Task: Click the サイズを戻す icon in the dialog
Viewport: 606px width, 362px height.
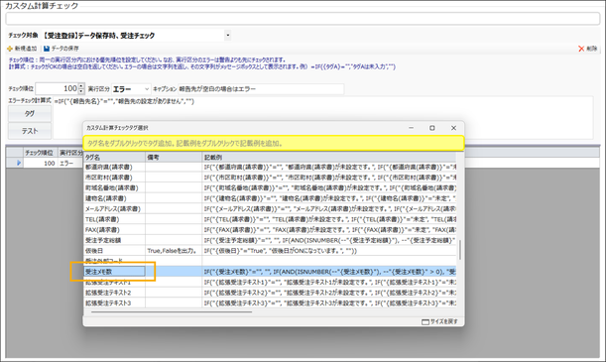Action: tap(425, 321)
